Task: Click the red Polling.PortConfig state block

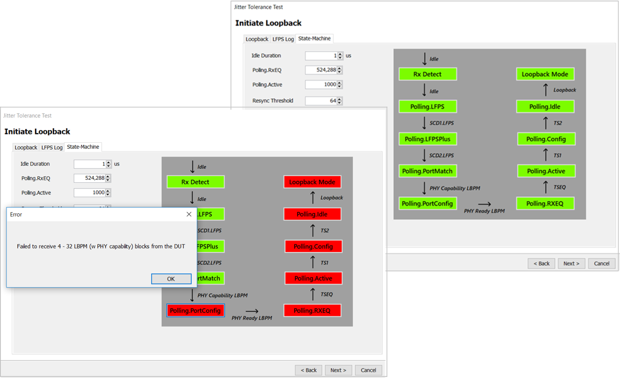Action: pos(195,310)
